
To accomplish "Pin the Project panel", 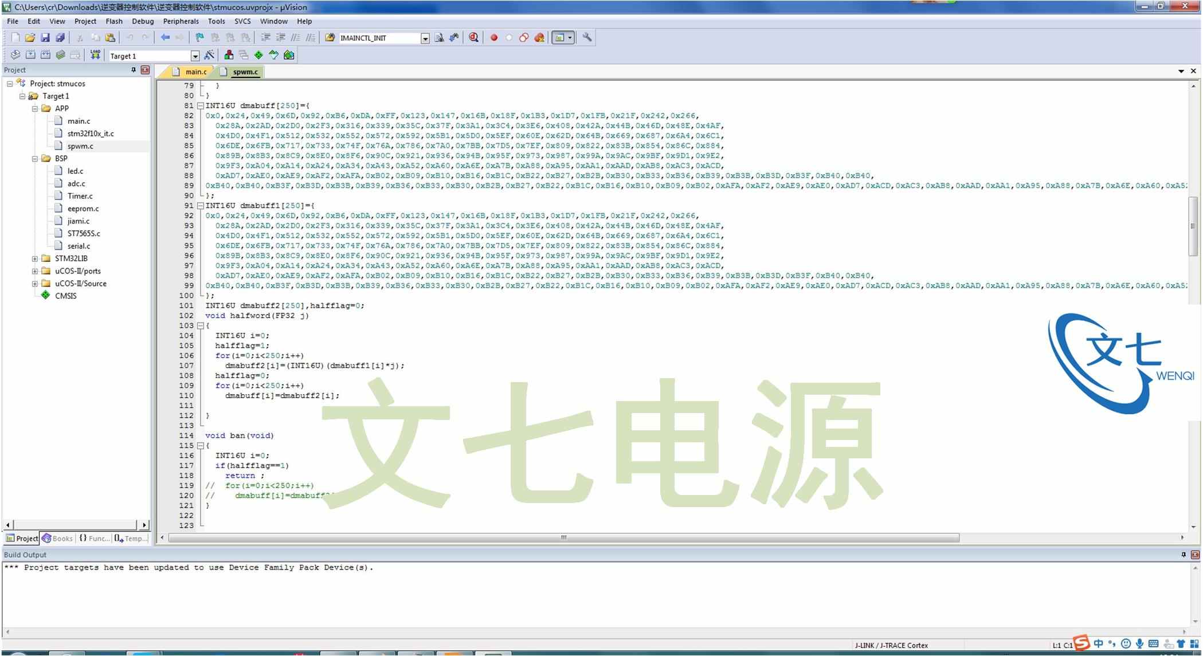I will [134, 70].
